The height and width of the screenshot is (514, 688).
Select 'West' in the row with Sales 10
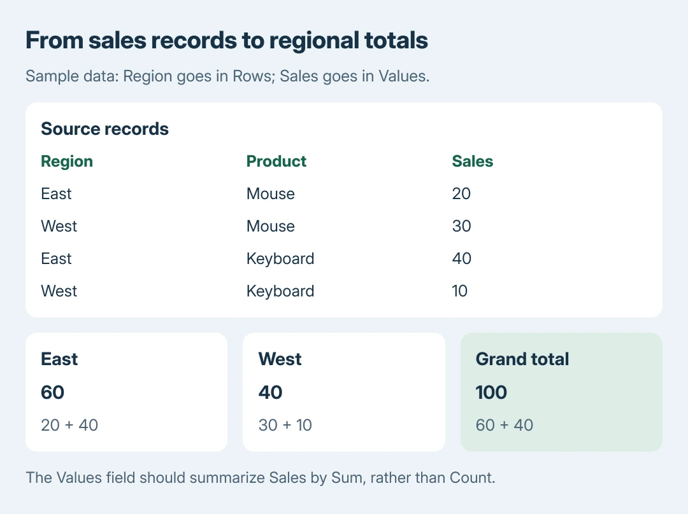59,291
